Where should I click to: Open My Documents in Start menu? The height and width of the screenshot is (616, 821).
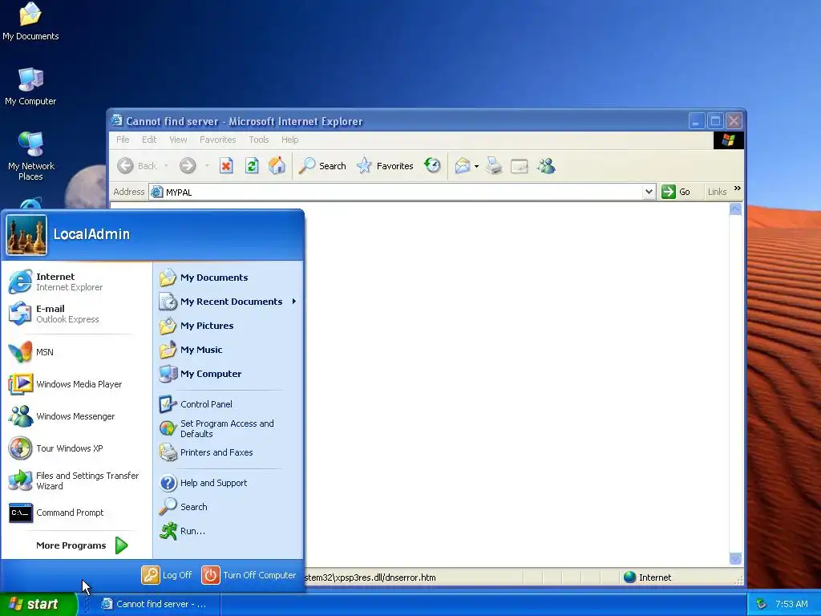tap(229, 278)
